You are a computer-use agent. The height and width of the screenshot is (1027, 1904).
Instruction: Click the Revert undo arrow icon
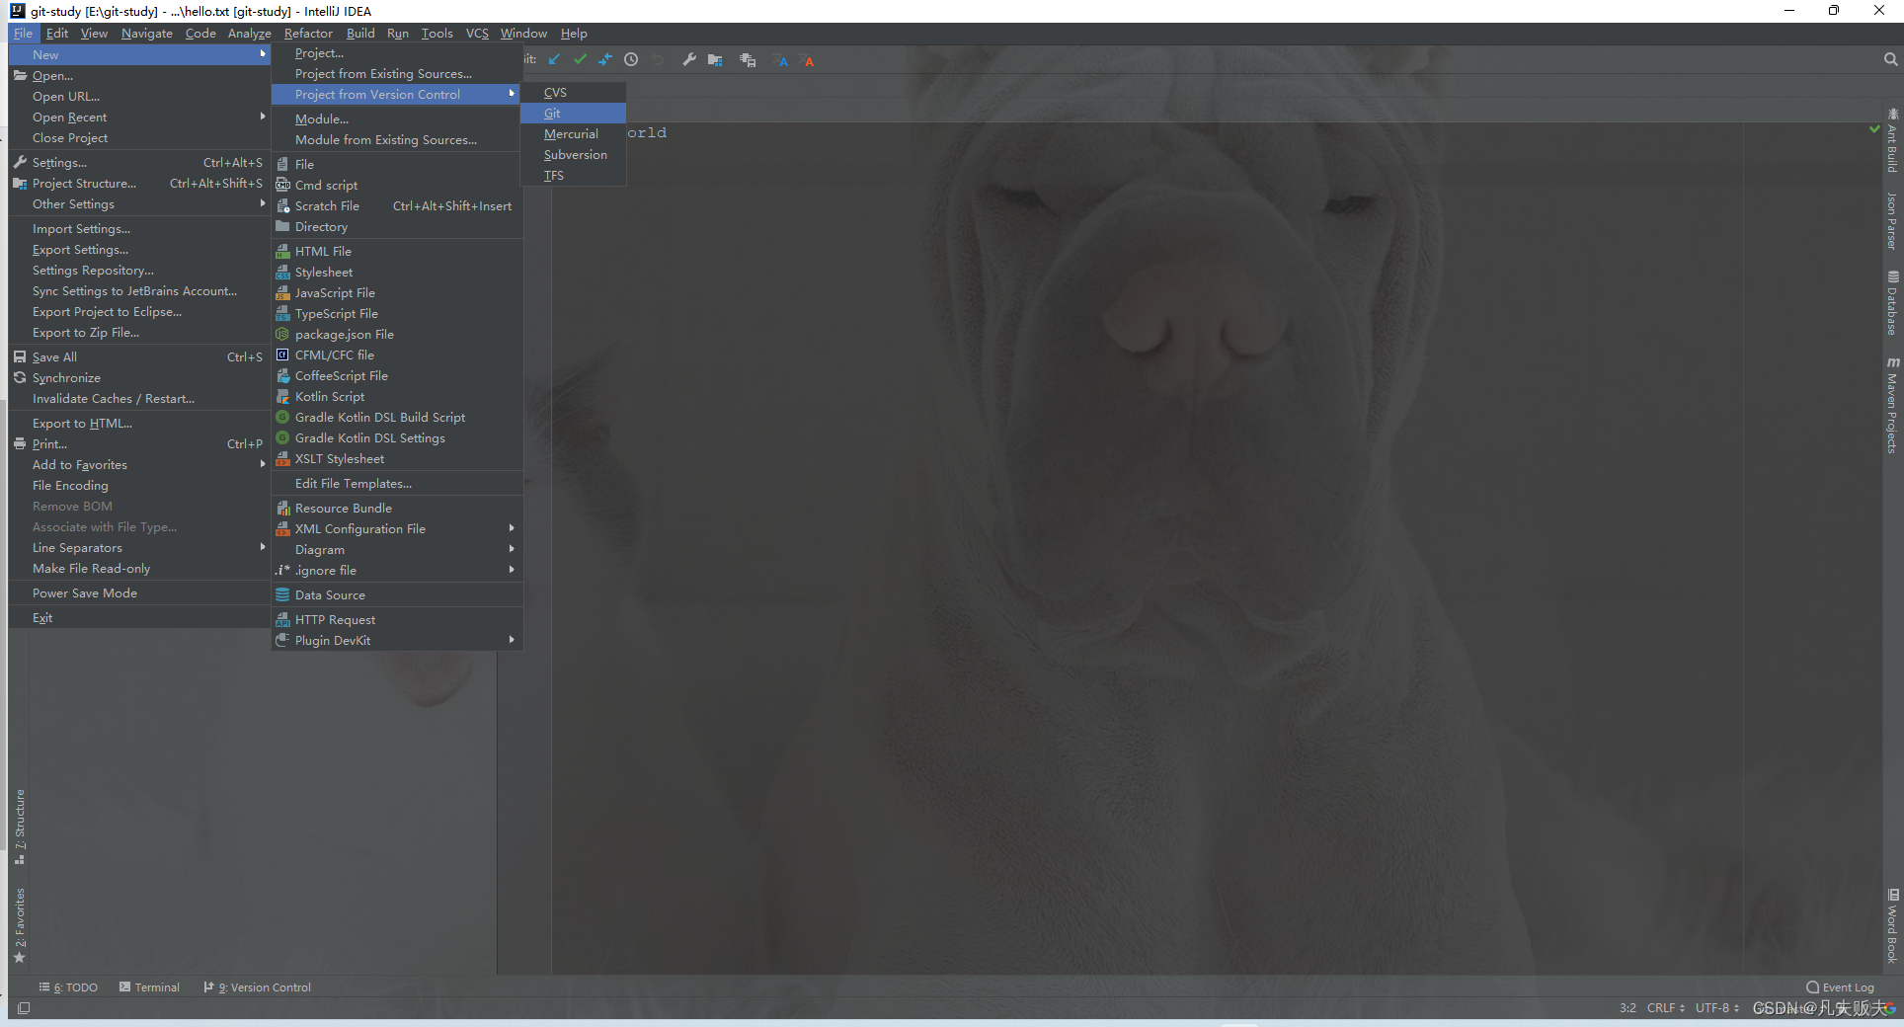[657, 60]
